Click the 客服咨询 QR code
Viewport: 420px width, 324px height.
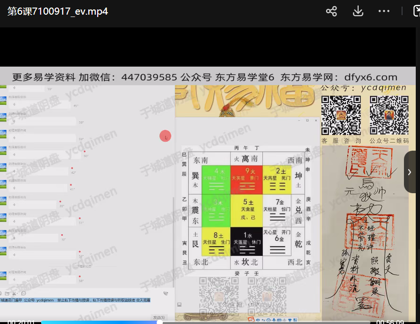coord(341,116)
